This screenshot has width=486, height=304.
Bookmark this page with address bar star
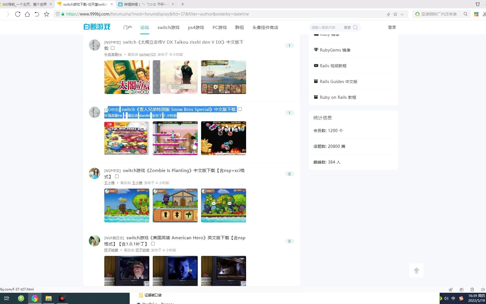coord(395,14)
